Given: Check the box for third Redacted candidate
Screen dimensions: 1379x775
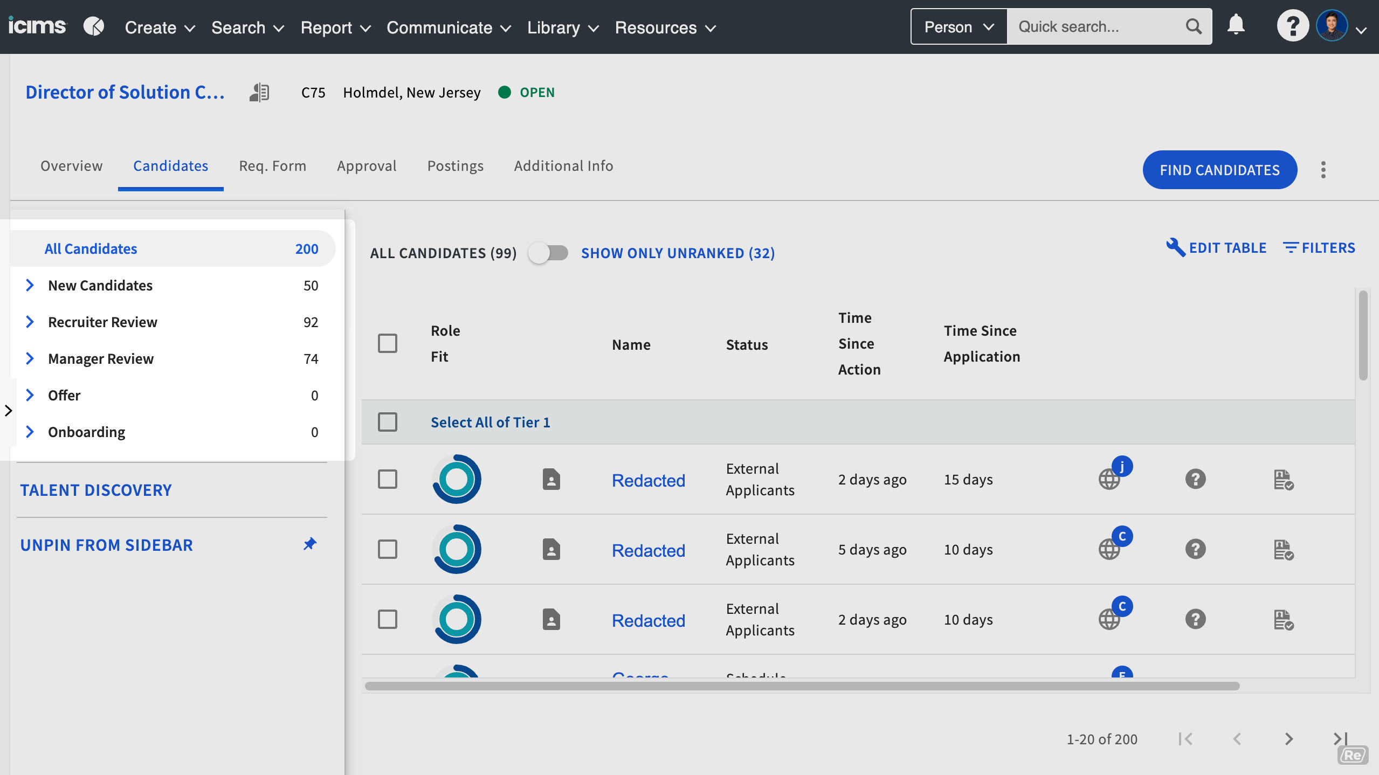Looking at the screenshot, I should [x=387, y=619].
